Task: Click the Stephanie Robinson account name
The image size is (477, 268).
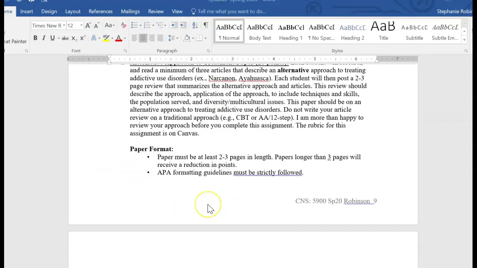Action: tap(455, 11)
